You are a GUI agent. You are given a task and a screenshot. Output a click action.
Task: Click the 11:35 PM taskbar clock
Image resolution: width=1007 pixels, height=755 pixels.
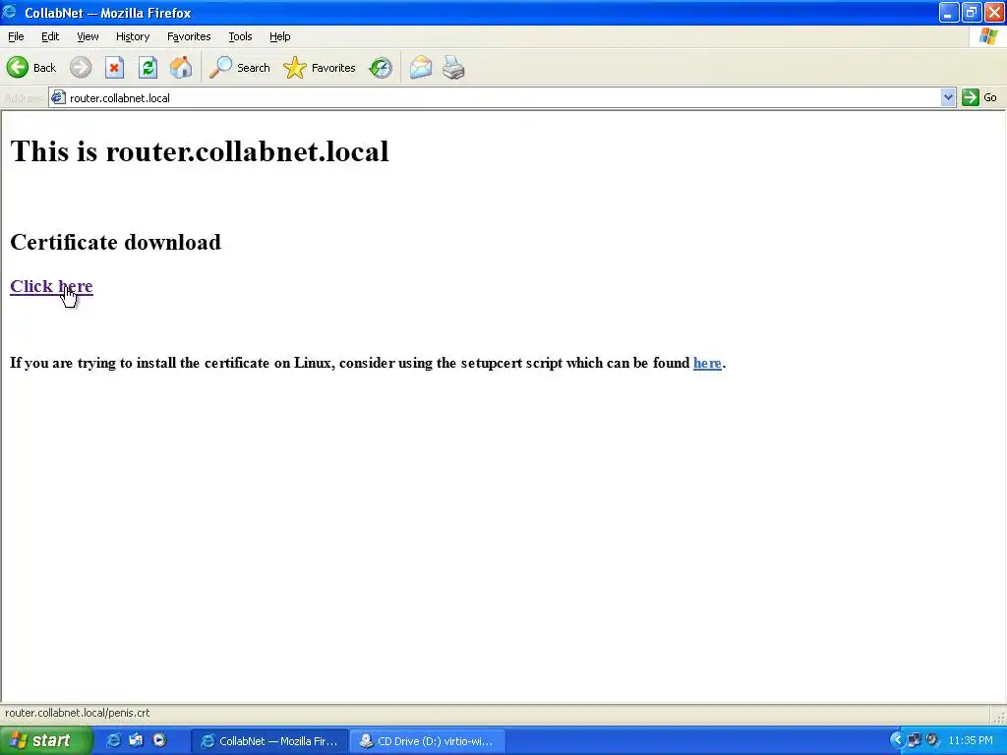(971, 740)
